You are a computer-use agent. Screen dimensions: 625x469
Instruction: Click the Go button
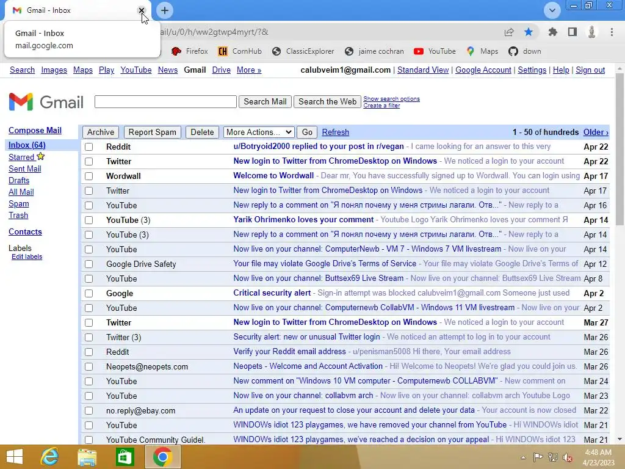point(307,132)
